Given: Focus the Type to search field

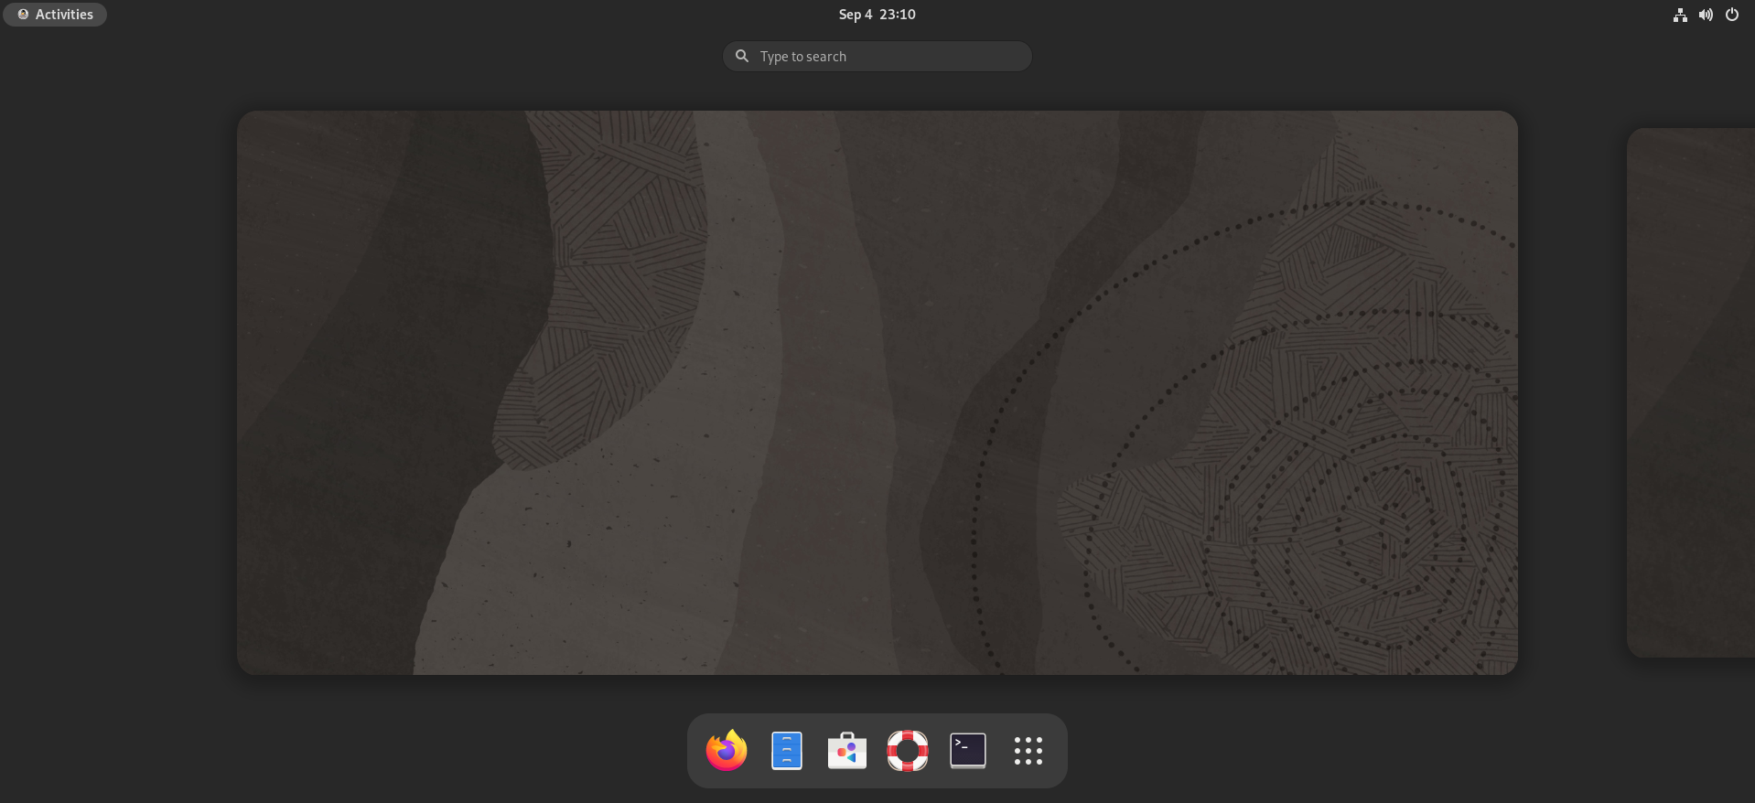Looking at the screenshot, I should pyautogui.click(x=877, y=57).
